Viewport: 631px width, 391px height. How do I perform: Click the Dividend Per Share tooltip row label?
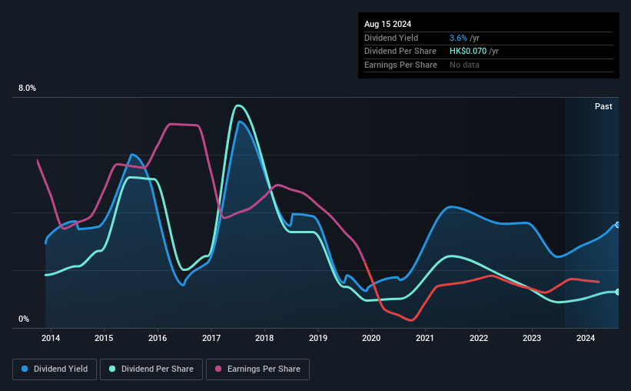coord(400,52)
